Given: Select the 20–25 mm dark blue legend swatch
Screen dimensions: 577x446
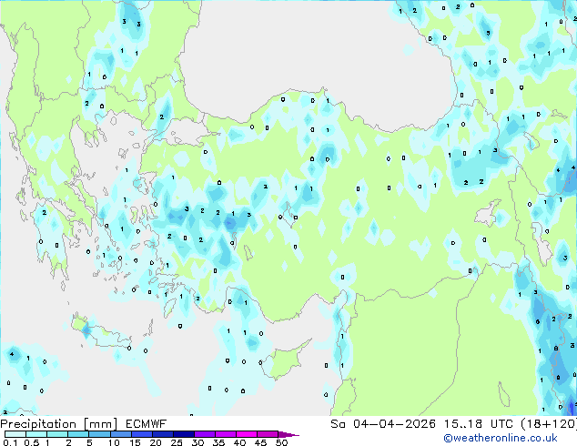Looking at the screenshot, I should click(x=162, y=434).
